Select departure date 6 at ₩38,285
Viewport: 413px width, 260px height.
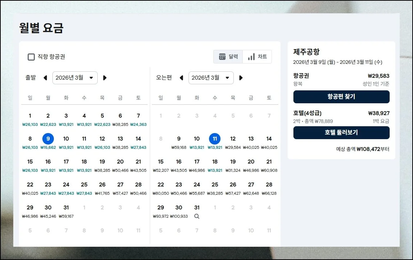point(120,118)
